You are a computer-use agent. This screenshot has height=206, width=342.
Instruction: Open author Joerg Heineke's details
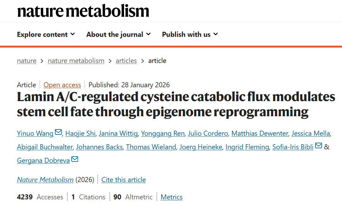point(201,147)
